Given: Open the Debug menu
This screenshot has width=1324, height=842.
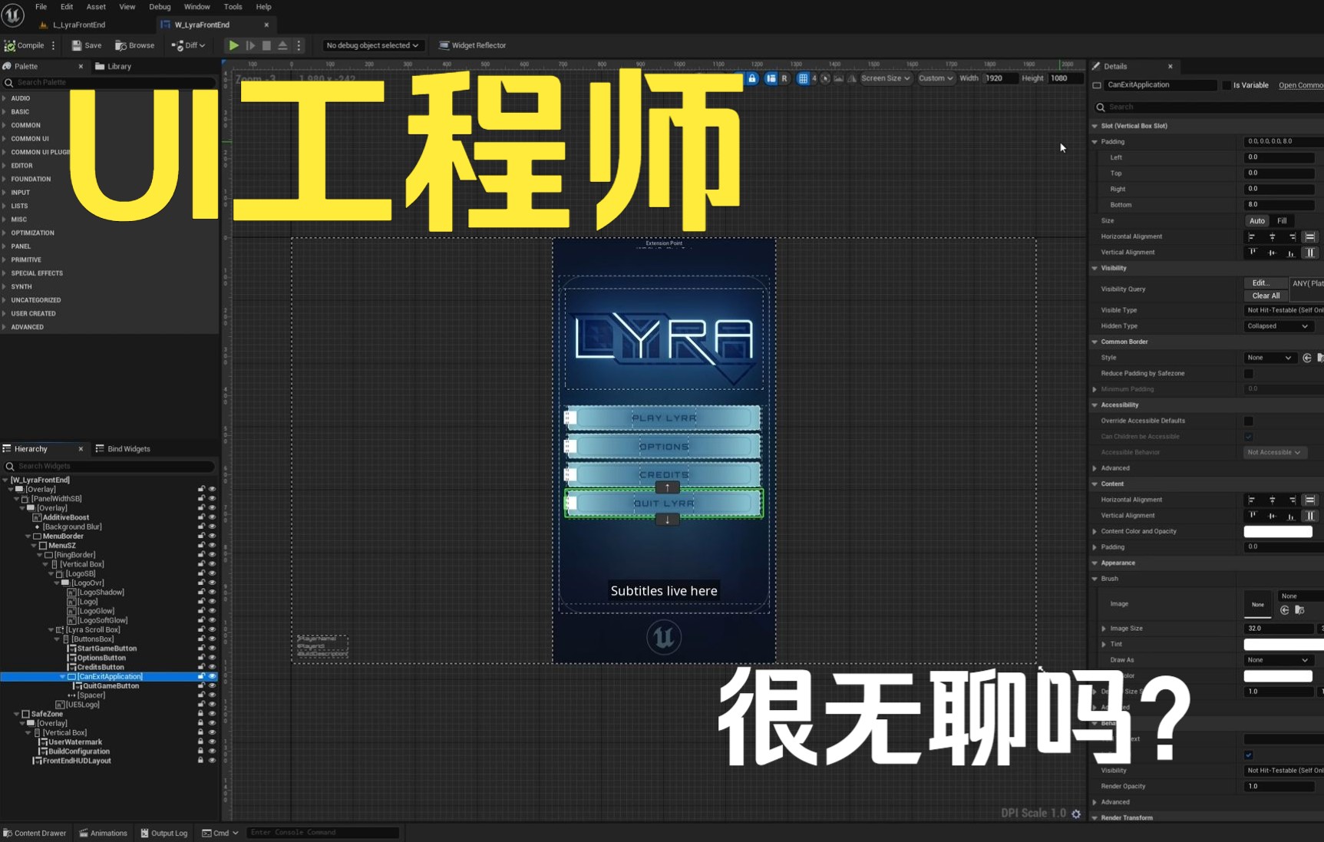Looking at the screenshot, I should pyautogui.click(x=160, y=7).
